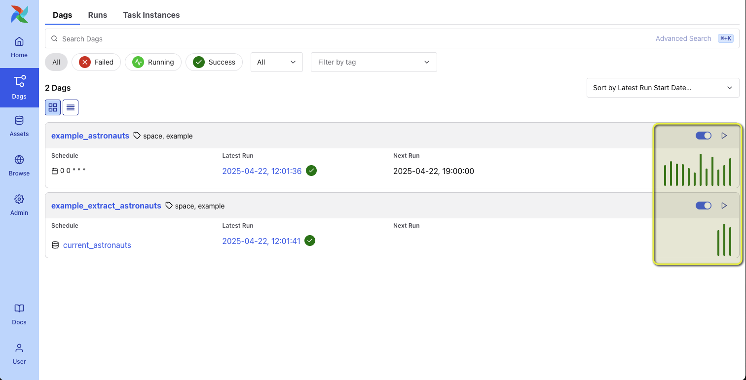
Task: Open the example_extract_astronauts Dag link
Action: 106,206
